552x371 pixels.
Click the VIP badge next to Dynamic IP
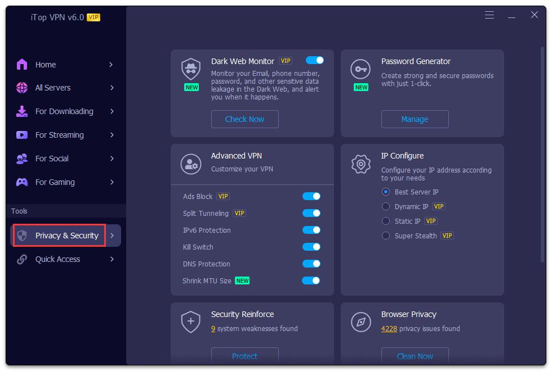[439, 207]
